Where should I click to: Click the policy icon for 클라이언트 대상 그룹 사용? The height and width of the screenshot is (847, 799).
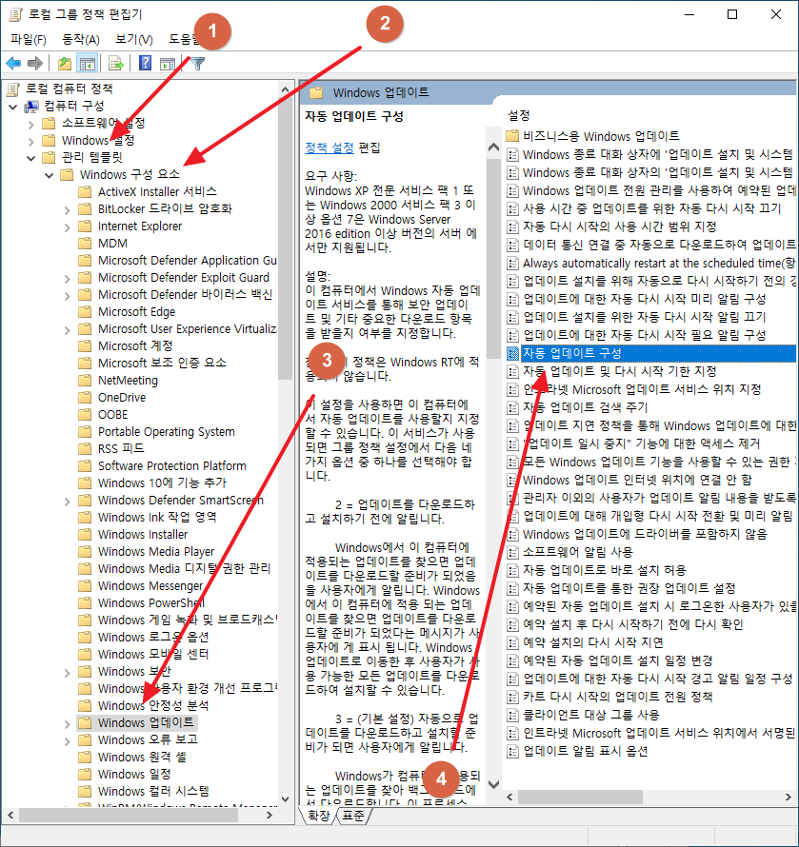pyautogui.click(x=512, y=716)
